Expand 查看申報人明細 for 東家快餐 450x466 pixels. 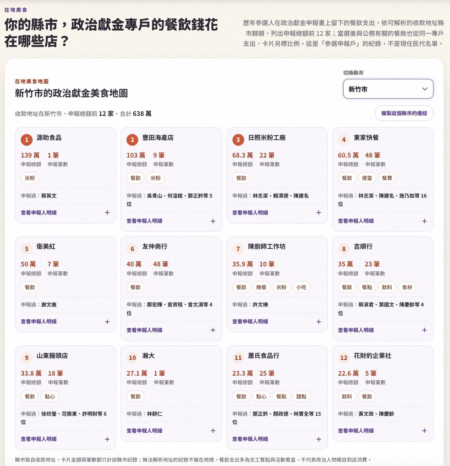pos(382,221)
